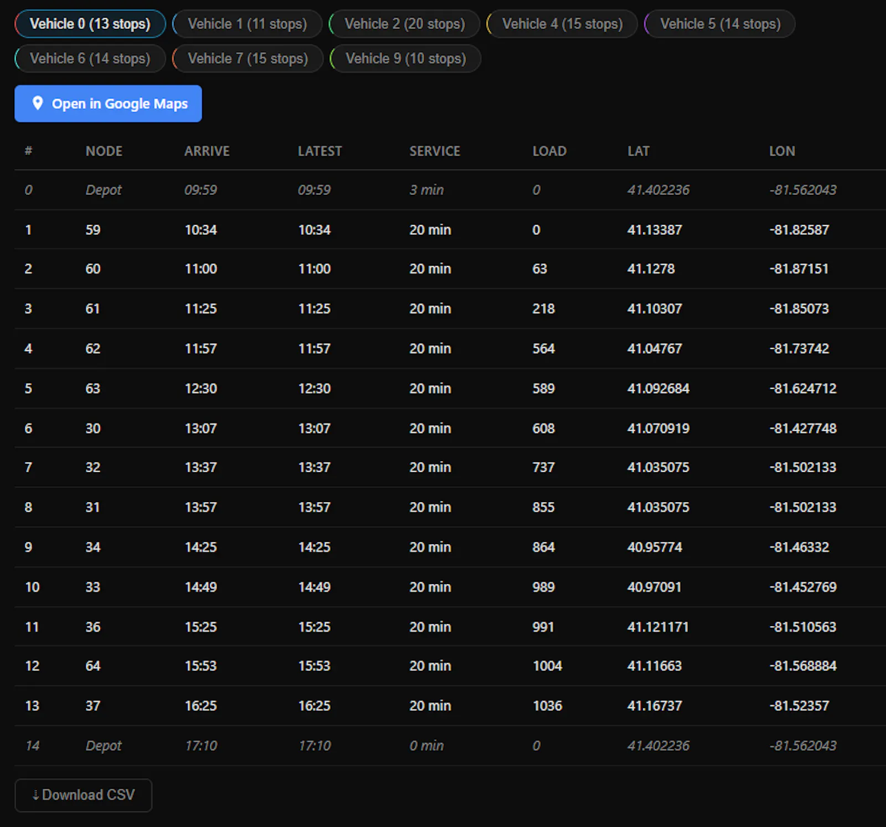The width and height of the screenshot is (886, 827).
Task: Open the Vehicle 2 (20 stops) tab
Action: coord(404,24)
